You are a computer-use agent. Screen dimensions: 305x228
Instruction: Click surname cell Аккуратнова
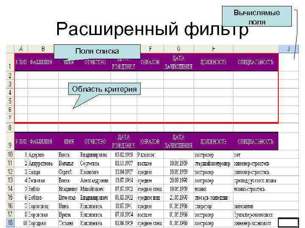pyautogui.click(x=43, y=163)
